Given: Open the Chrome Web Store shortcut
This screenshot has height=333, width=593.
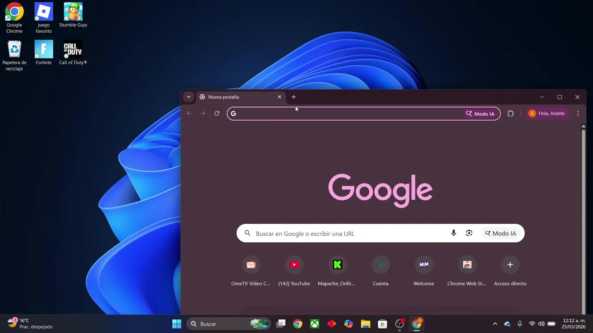Looking at the screenshot, I should [x=467, y=272].
